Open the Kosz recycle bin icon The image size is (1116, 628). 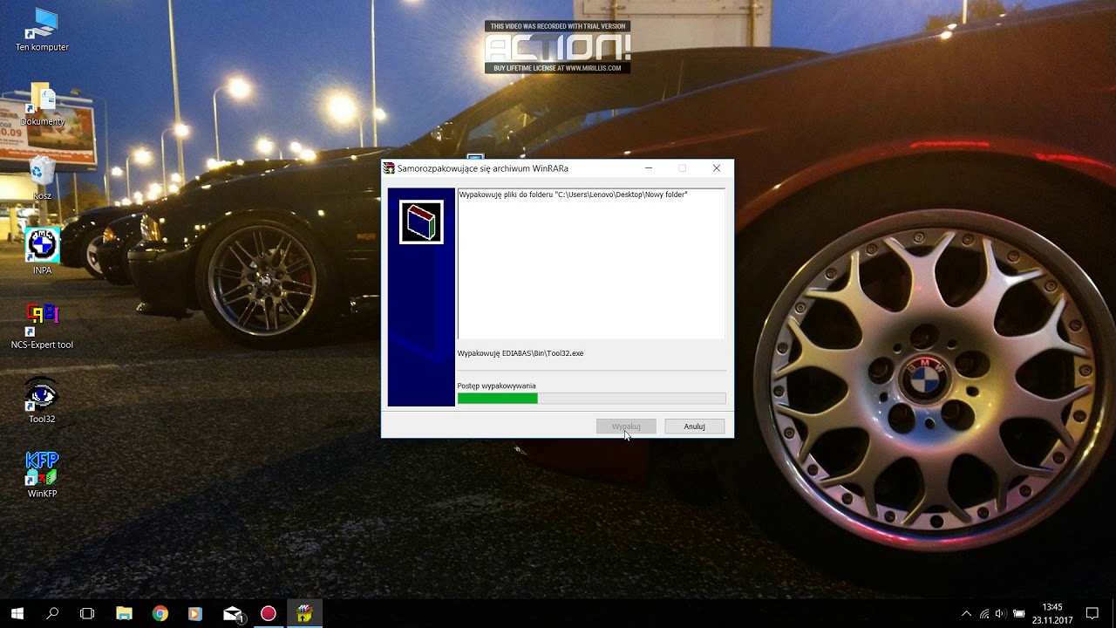[x=42, y=179]
